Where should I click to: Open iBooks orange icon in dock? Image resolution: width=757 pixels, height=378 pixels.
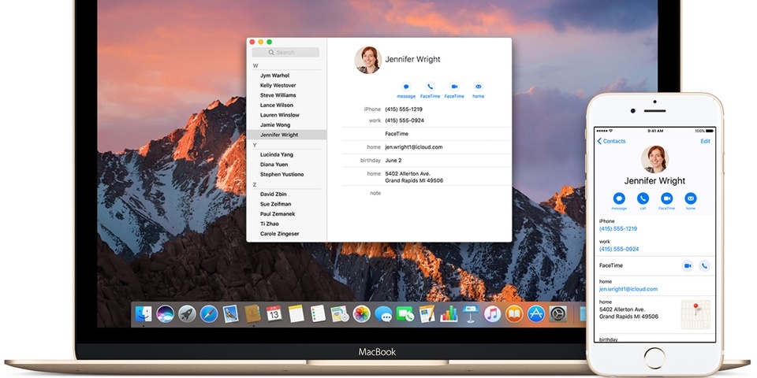click(514, 314)
